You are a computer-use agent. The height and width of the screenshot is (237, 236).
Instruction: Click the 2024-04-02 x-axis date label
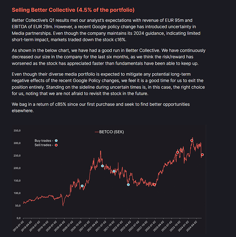click(x=192, y=227)
